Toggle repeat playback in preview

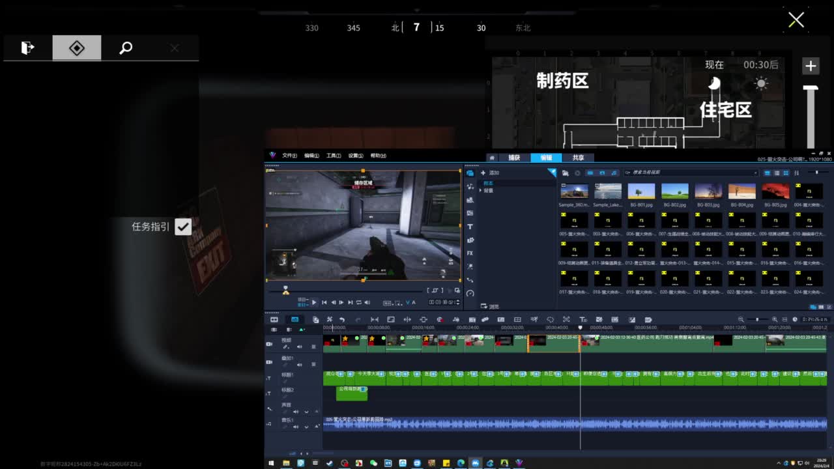(x=358, y=302)
